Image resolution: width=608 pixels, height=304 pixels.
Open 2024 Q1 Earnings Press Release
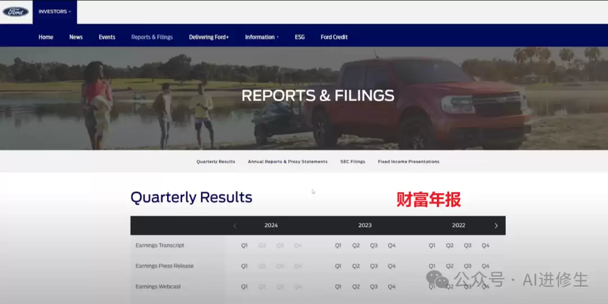pos(244,266)
